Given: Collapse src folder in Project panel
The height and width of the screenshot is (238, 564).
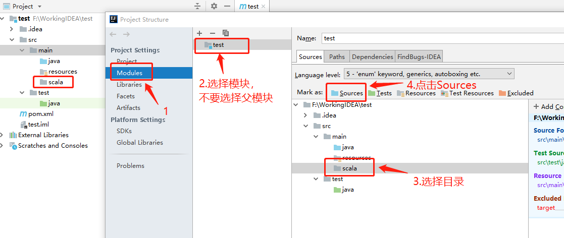Looking at the screenshot, I should coord(12,39).
